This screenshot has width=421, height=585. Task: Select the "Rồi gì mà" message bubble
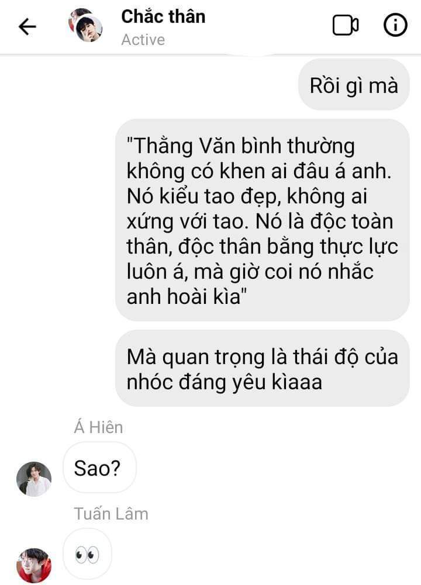click(354, 85)
